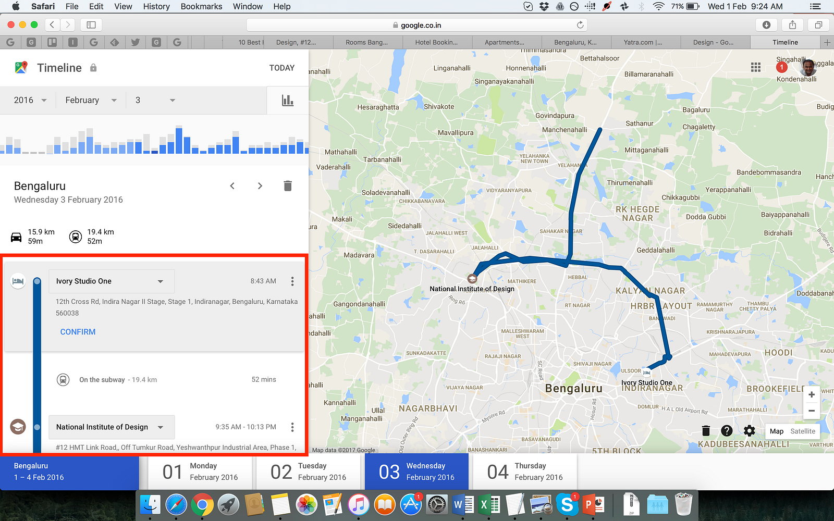This screenshot has height=521, width=834.
Task: Open Finder from the Dock
Action: [151, 504]
